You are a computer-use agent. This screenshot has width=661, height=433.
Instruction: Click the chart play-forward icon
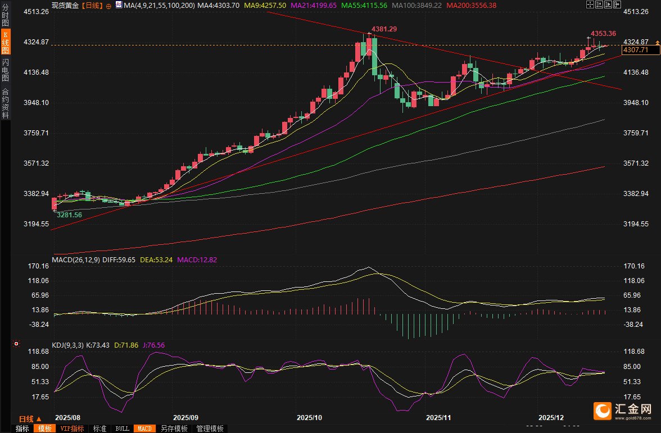[607, 5]
